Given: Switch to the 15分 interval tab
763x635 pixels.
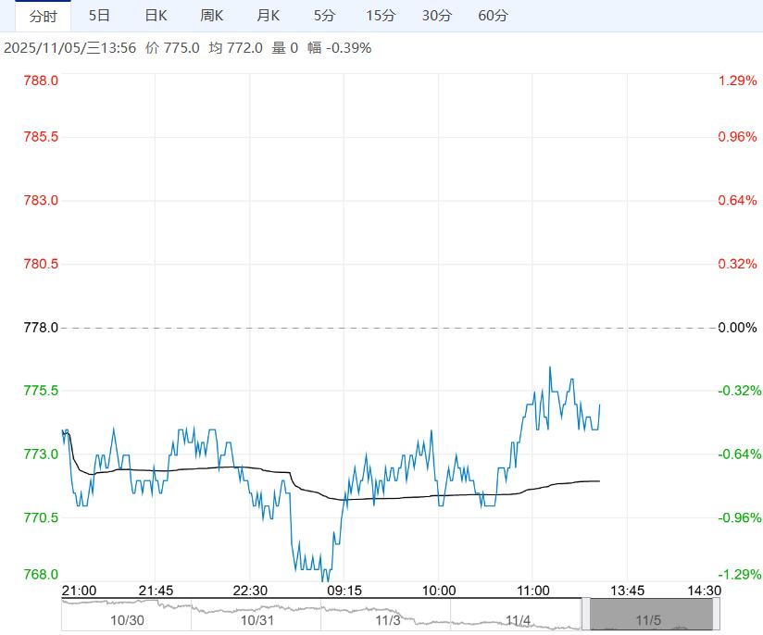Looking at the screenshot, I should [380, 16].
